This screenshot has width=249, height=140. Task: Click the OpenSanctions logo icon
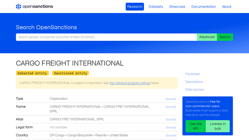point(19,7)
